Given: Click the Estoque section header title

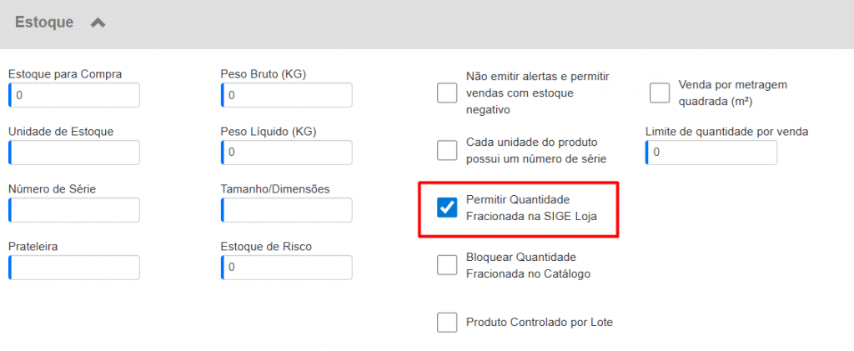Looking at the screenshot, I should (44, 23).
